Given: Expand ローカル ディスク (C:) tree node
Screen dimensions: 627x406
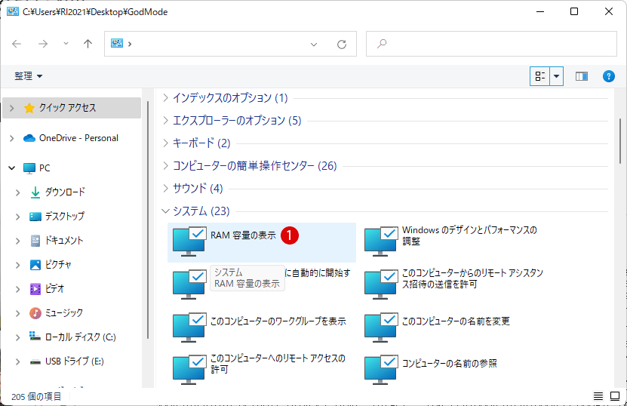Looking at the screenshot, I should tap(17, 337).
